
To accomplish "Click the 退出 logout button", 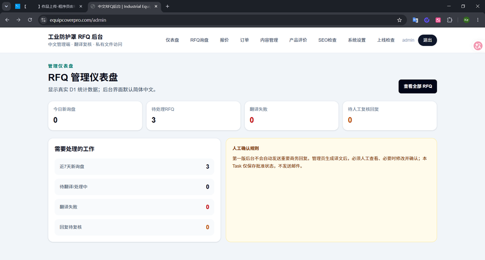I will pos(427,40).
